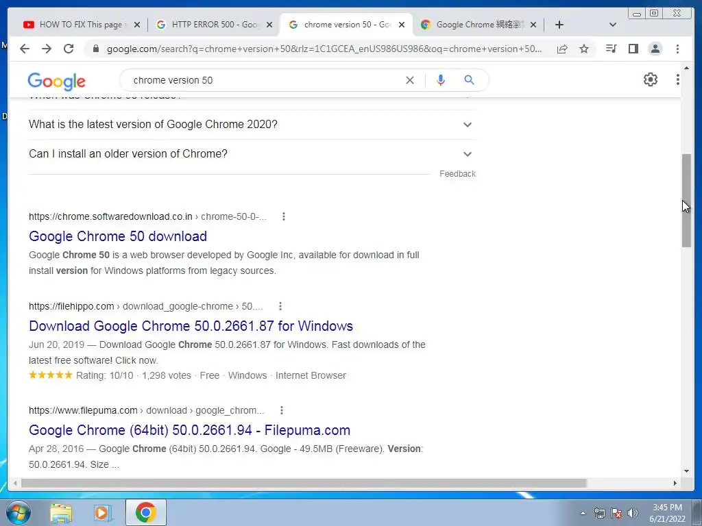Open Google quick settings gear
Screen dimensions: 702x526
tap(651, 79)
